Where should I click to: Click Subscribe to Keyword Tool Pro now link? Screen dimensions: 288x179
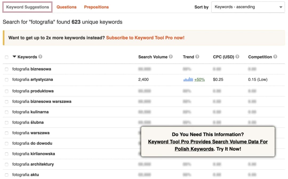pyautogui.click(x=145, y=38)
